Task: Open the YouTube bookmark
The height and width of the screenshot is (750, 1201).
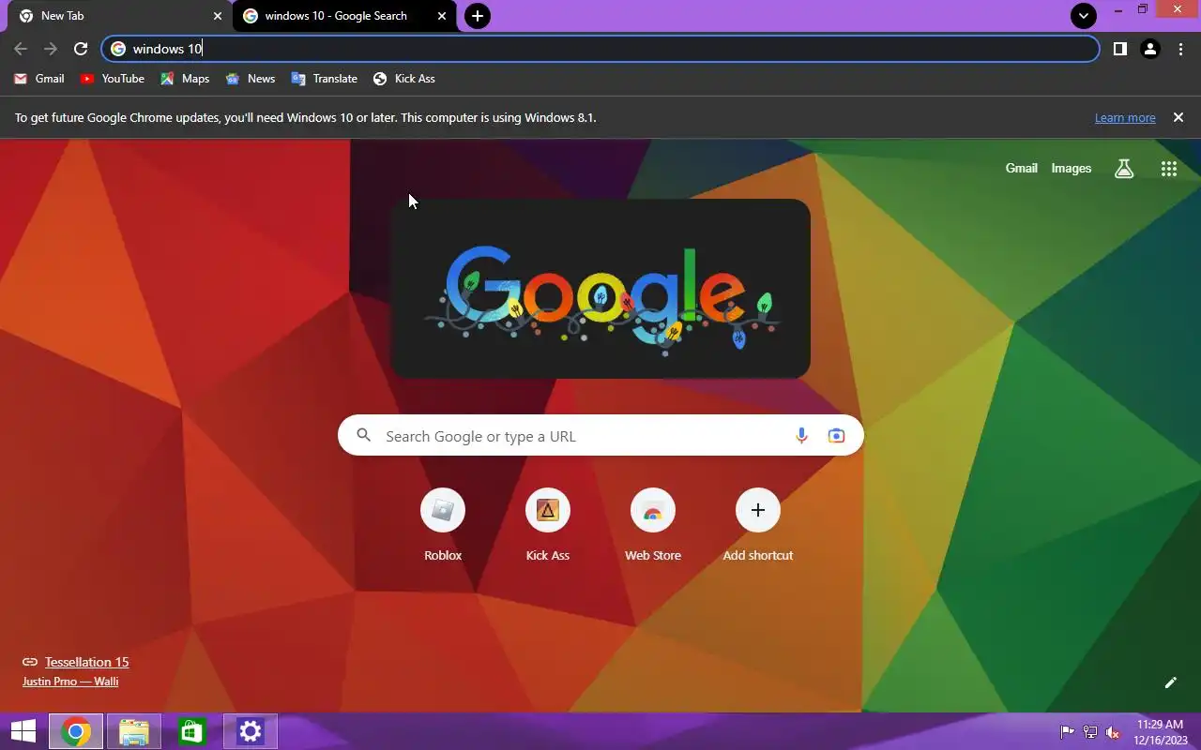Action: pyautogui.click(x=113, y=79)
